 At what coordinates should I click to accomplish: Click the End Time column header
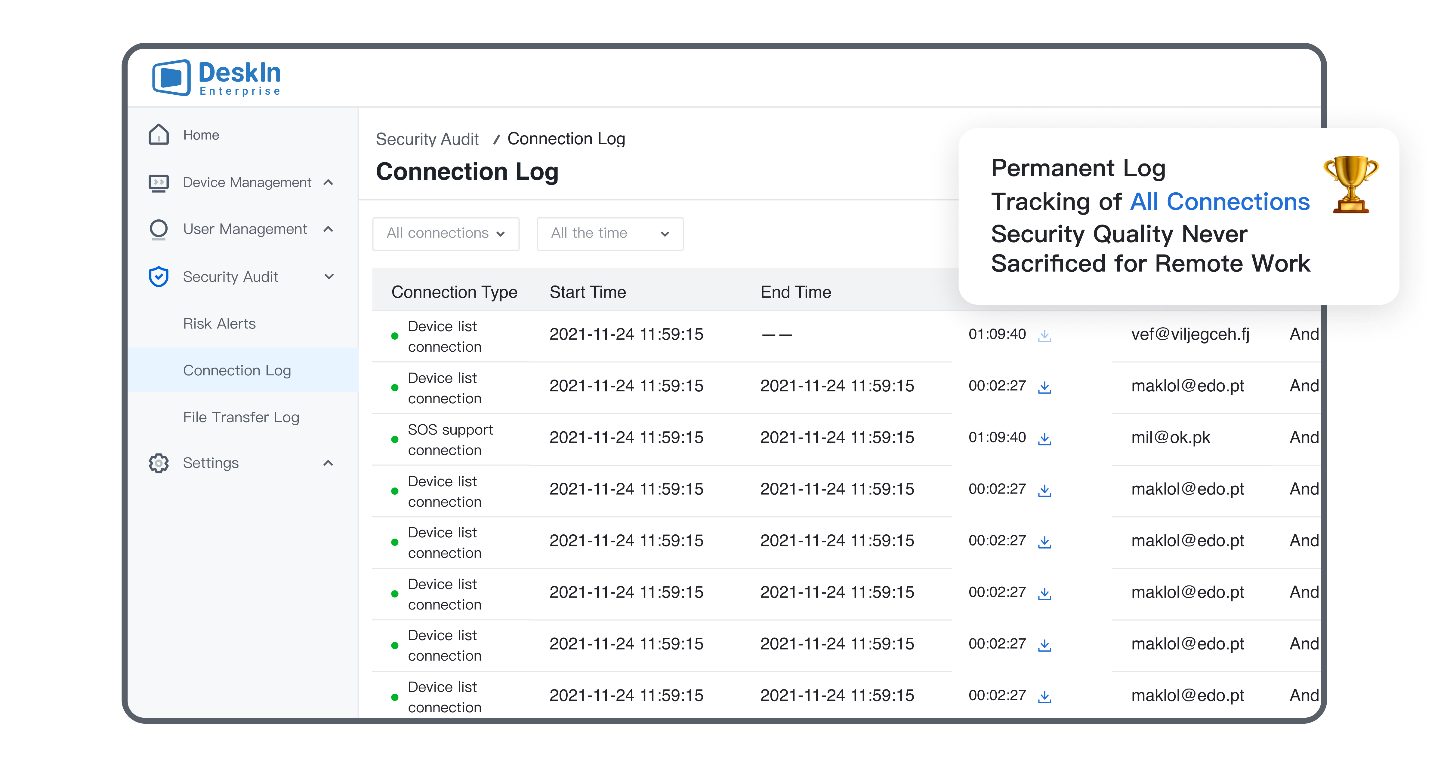pos(795,292)
